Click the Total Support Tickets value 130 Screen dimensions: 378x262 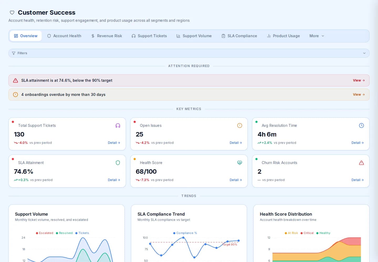[19, 134]
